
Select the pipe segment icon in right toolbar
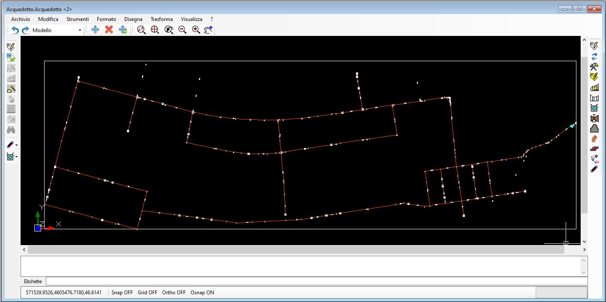(x=594, y=169)
